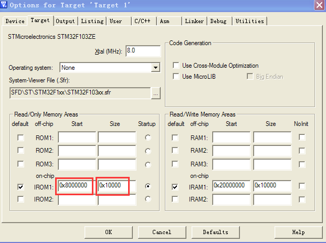Click the RAM2 Start field

pos(231,151)
